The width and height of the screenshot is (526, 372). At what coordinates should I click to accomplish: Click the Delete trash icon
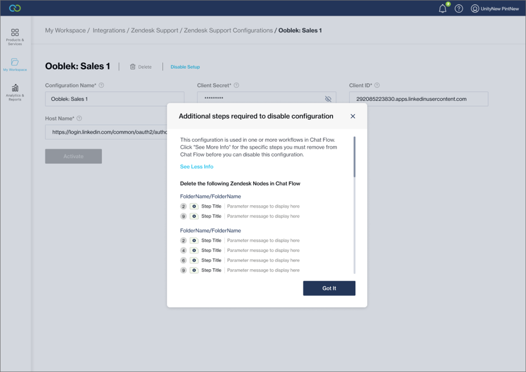pos(133,67)
